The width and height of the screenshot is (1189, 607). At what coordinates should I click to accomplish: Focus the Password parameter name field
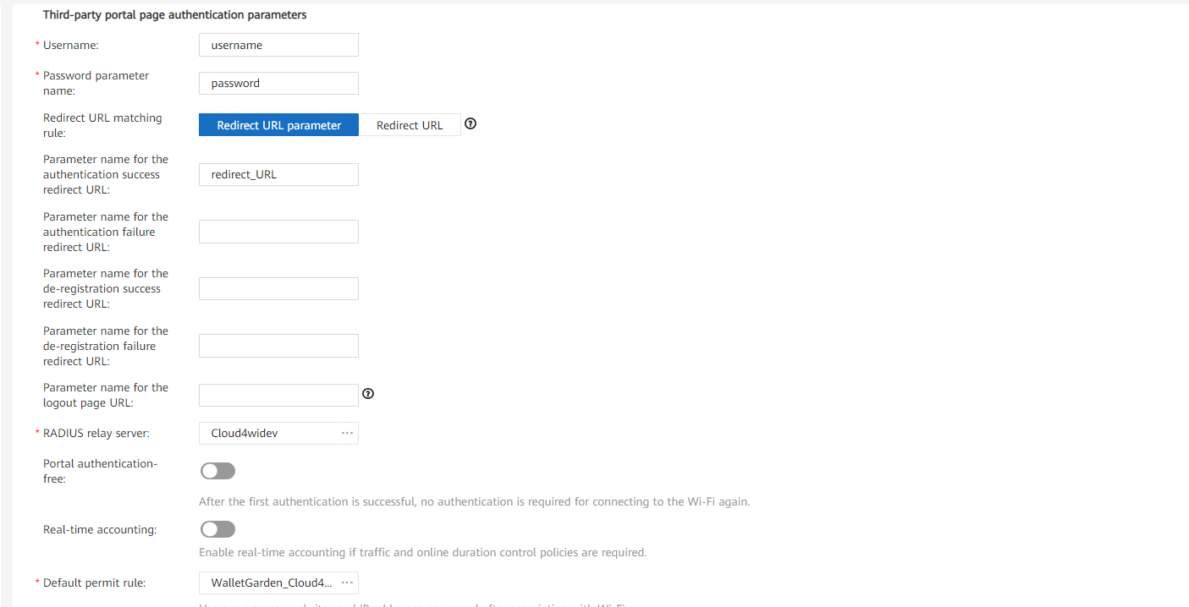[x=278, y=83]
